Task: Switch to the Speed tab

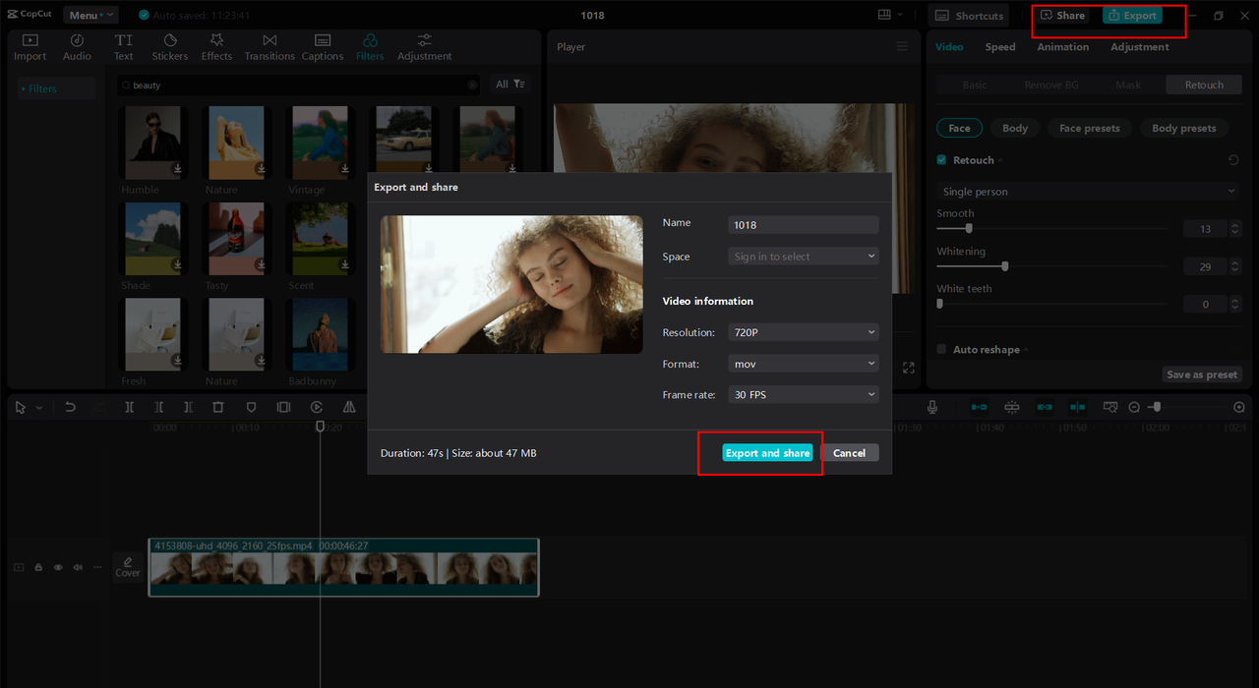Action: 1000,47
